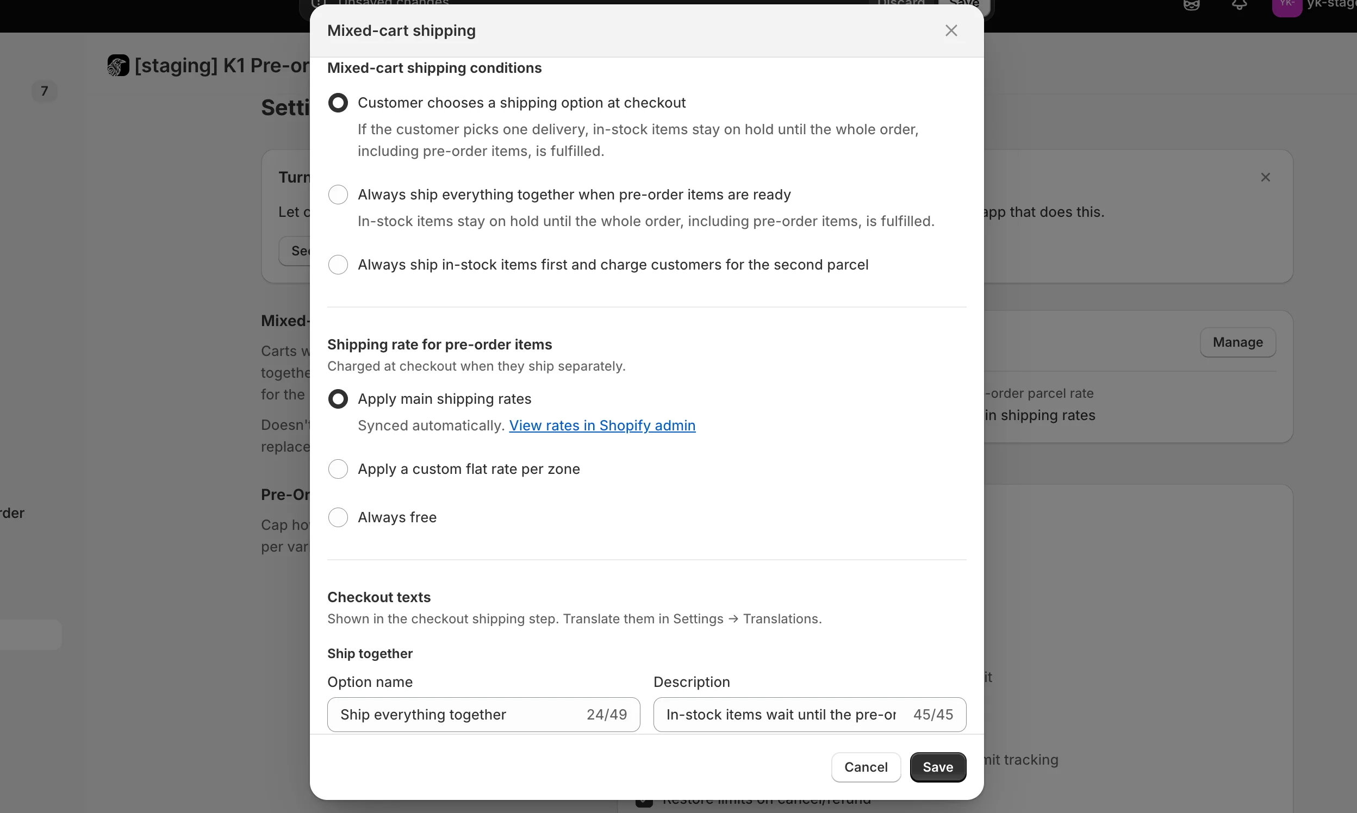Click the Ship together Option name field
1357x813 pixels.
pyautogui.click(x=483, y=715)
